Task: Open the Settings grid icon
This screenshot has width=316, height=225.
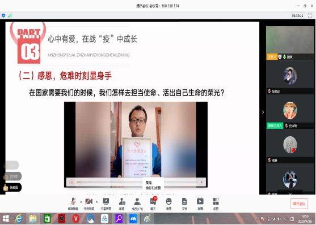Action: point(216,204)
